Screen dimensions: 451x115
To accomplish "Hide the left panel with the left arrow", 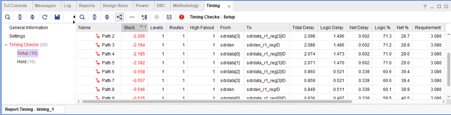I will click(74, 17).
